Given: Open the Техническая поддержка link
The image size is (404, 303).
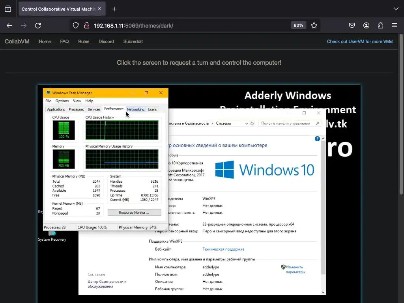Looking at the screenshot, I should pyautogui.click(x=223, y=249).
